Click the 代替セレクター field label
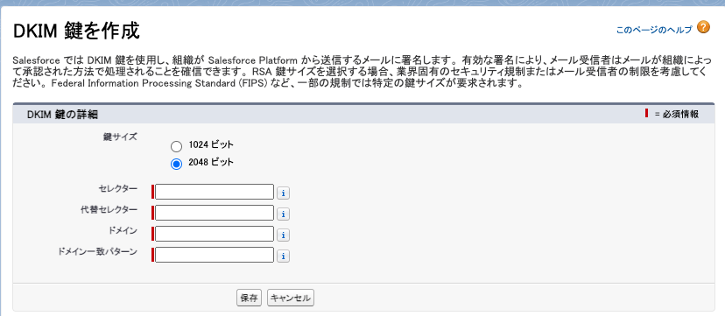Screen dimensions: 725x316 (x=109, y=210)
